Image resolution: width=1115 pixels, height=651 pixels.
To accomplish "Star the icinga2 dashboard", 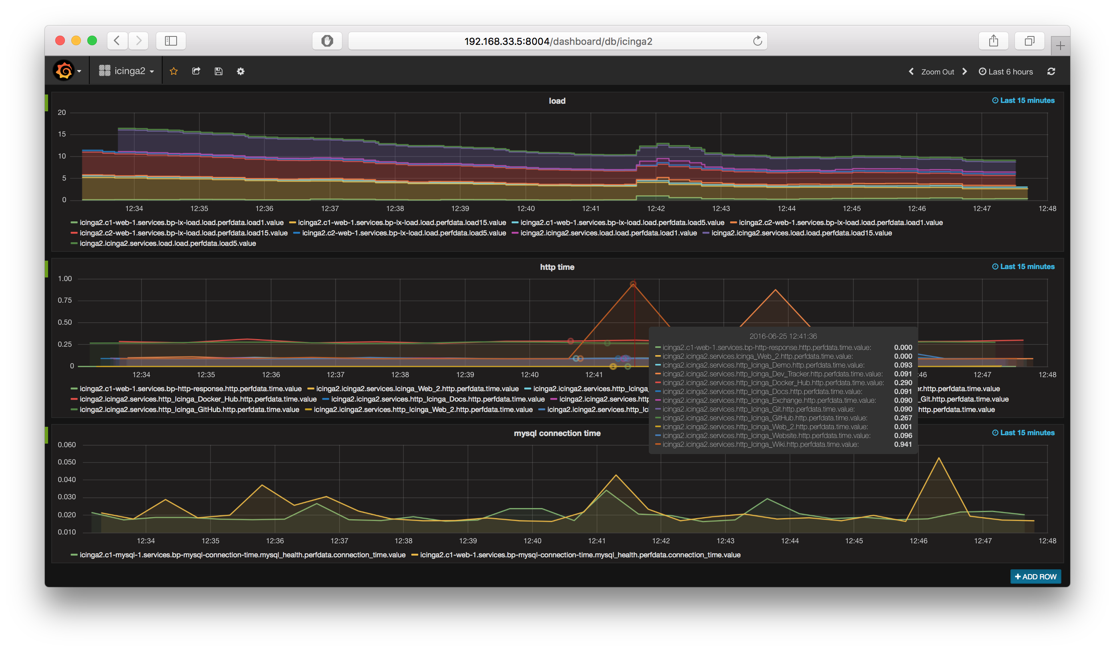I will [x=173, y=71].
